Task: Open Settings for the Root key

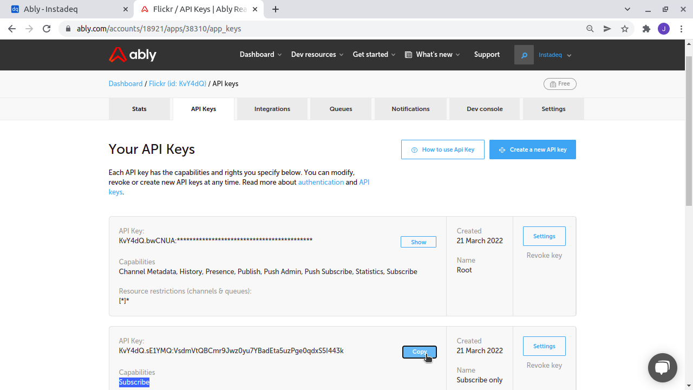Action: (544, 236)
